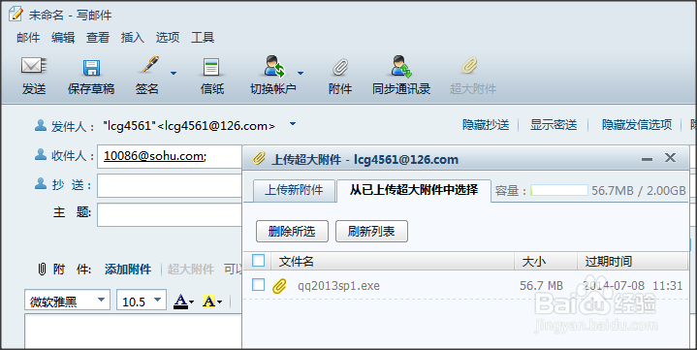The width and height of the screenshot is (697, 350).
Task: Click the Save Draft (保存草稿) floppy icon
Action: (91, 68)
